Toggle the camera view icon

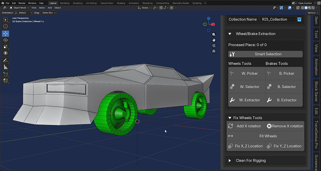[214, 46]
